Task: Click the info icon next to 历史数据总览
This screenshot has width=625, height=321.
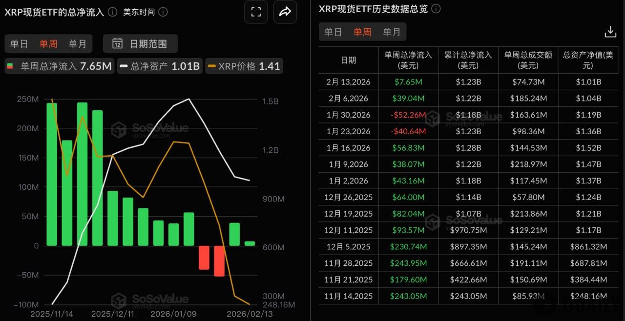Action: click(x=435, y=8)
